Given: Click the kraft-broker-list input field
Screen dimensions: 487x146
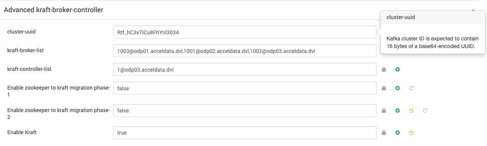Looking at the screenshot, I should tap(245, 51).
